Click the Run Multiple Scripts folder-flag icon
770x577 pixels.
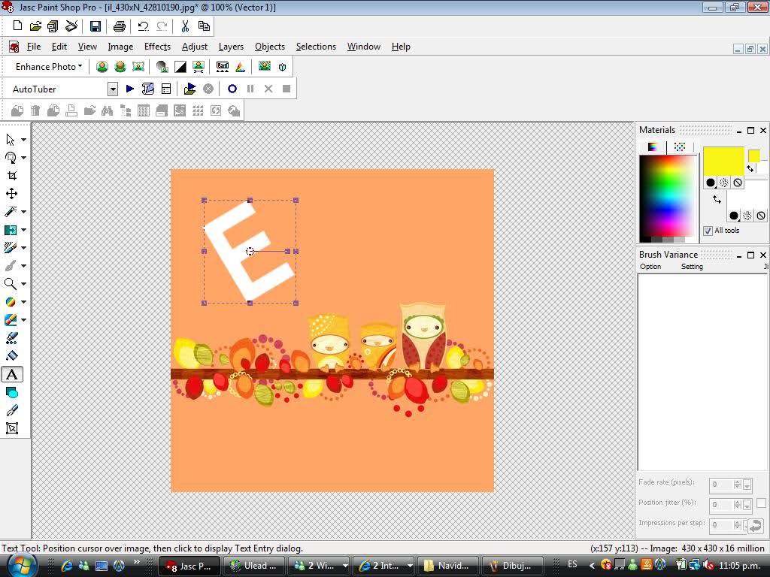(189, 89)
